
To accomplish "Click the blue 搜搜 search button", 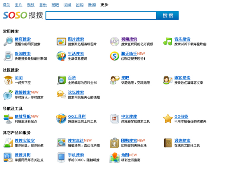I will pyautogui.click(x=168, y=15).
